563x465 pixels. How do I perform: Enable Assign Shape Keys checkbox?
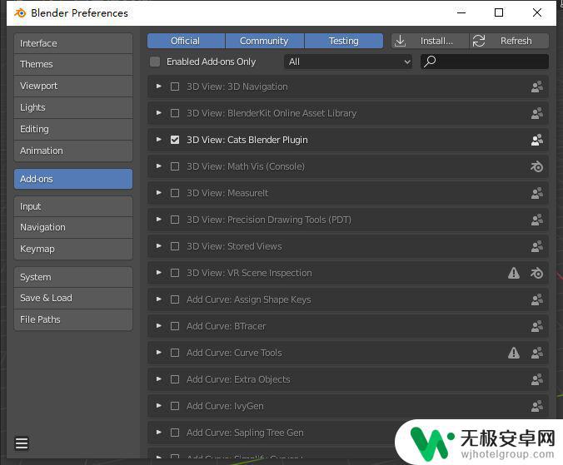(175, 299)
